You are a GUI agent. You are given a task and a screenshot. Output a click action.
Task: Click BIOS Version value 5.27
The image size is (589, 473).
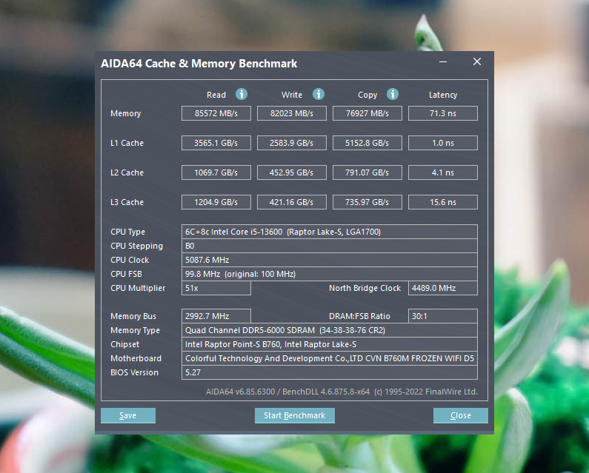(330, 372)
